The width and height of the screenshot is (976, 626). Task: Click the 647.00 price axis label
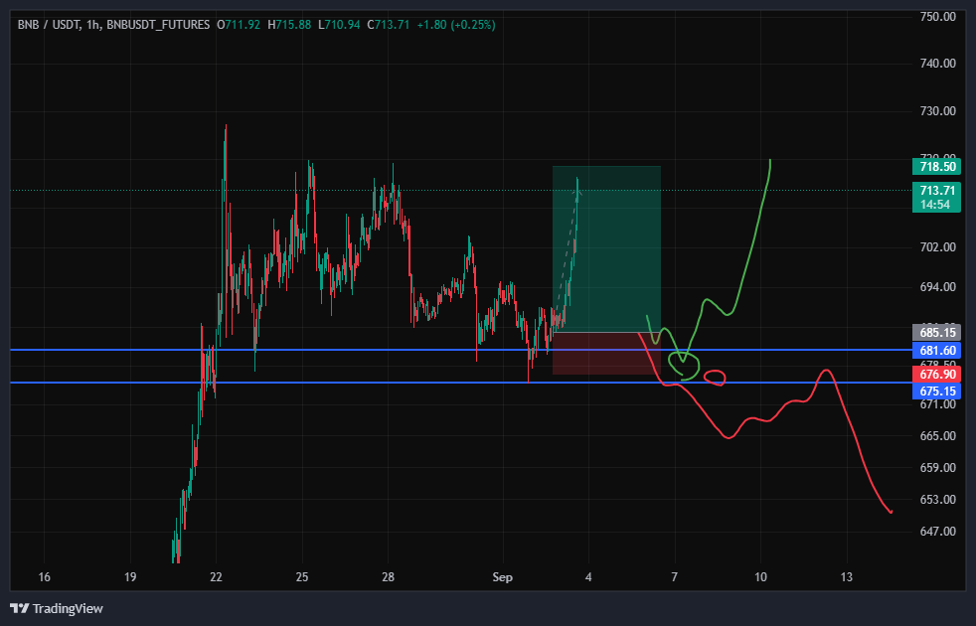[938, 531]
